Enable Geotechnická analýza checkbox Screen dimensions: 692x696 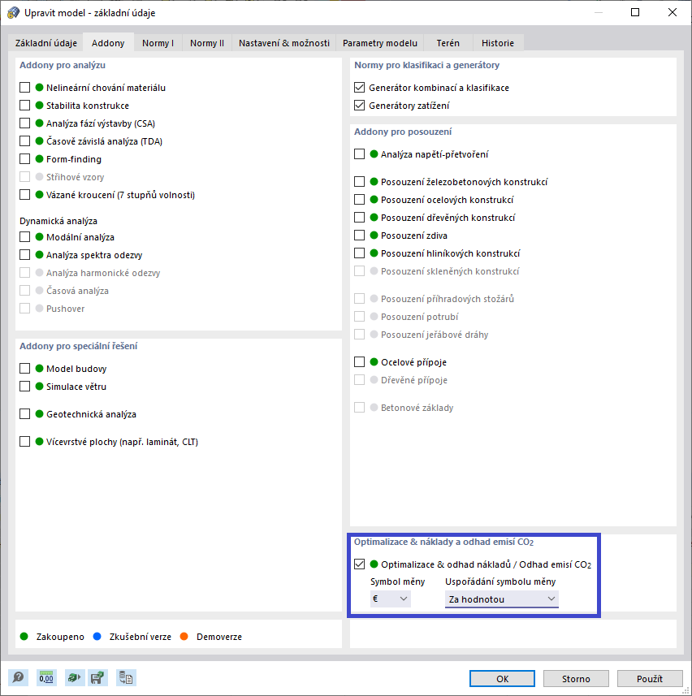25,414
